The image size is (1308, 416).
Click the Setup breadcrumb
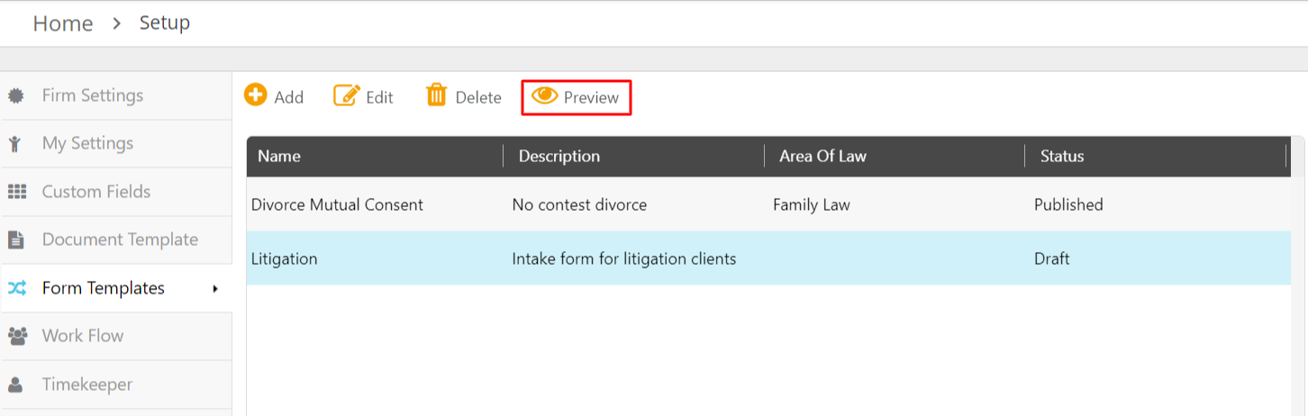(x=165, y=23)
